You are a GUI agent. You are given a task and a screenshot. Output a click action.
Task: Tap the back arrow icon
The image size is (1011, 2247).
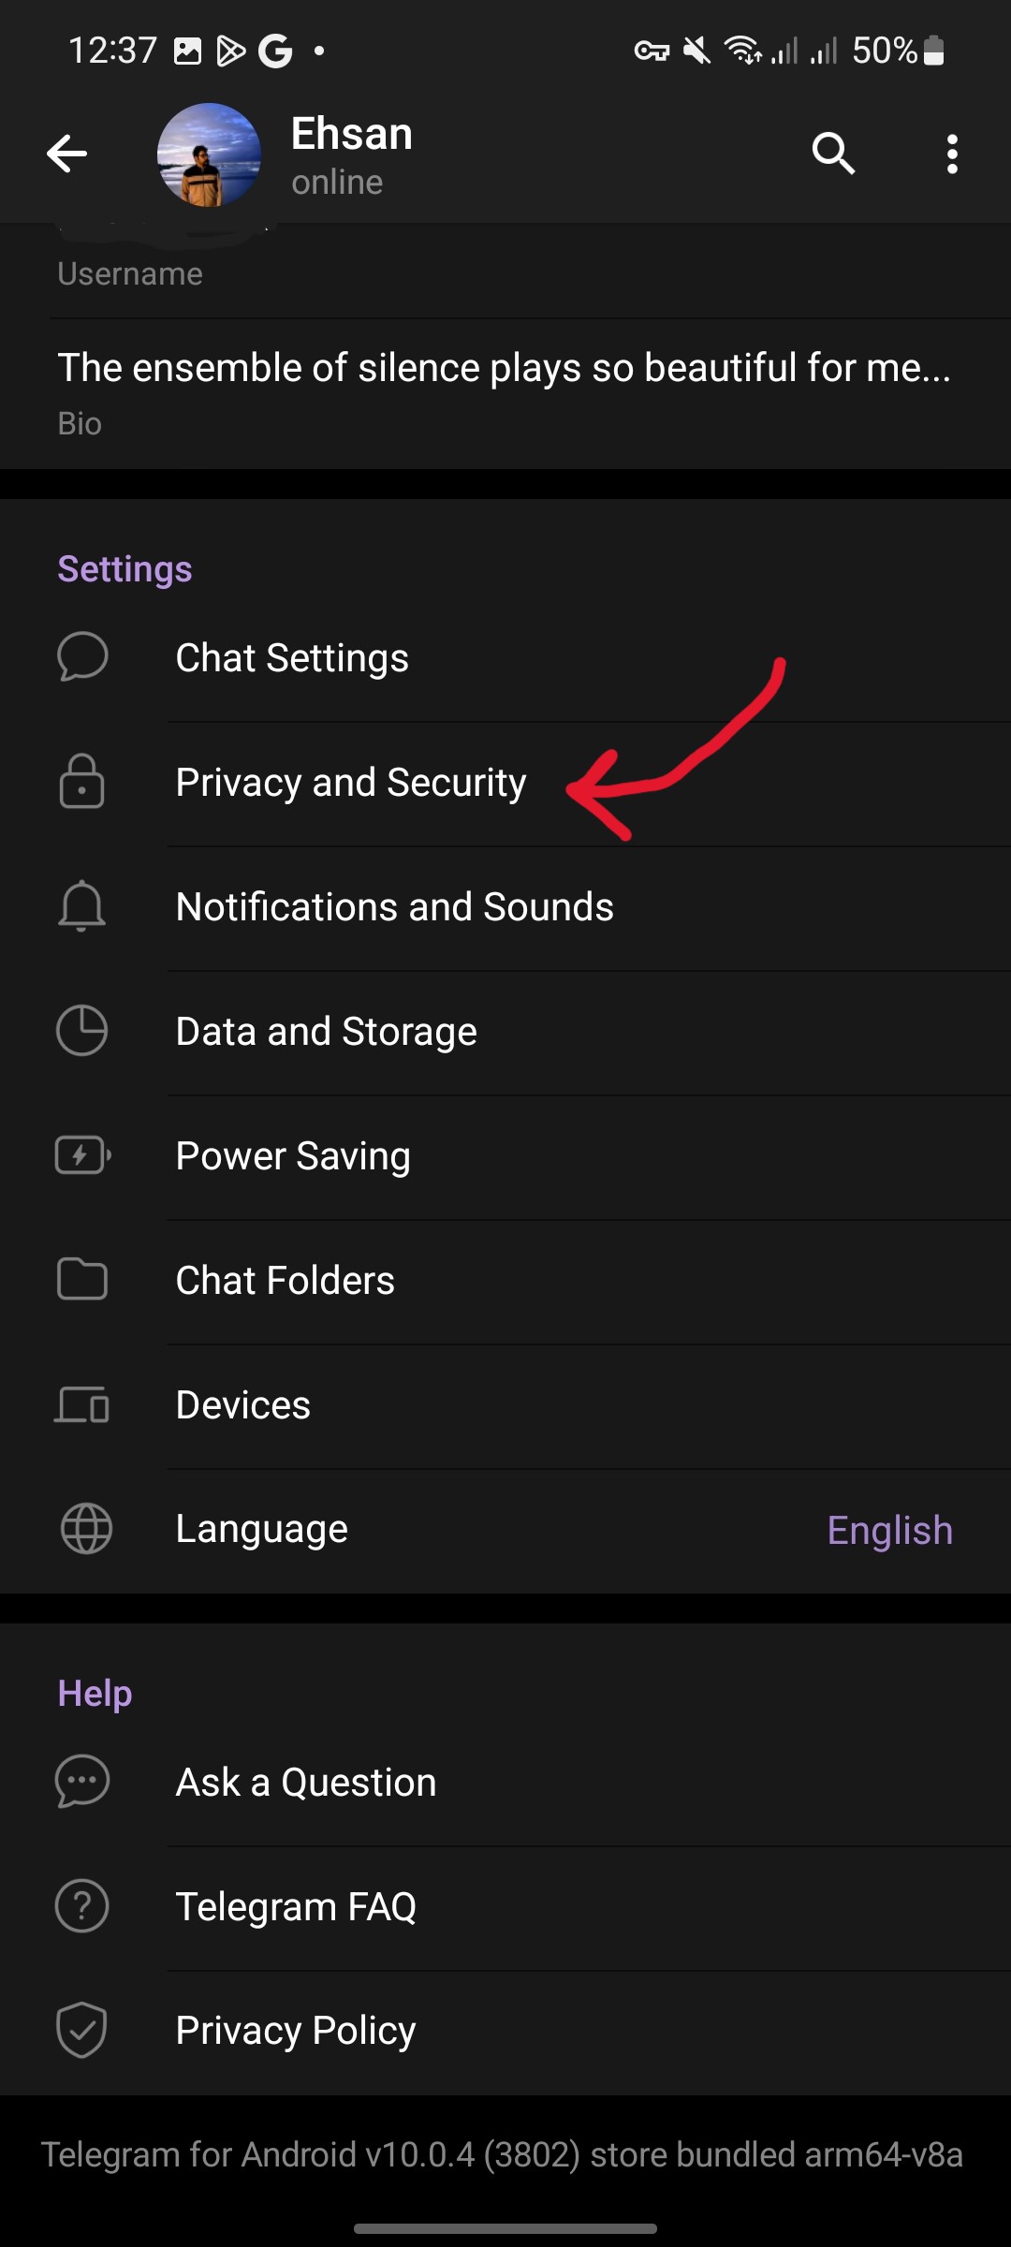pyautogui.click(x=67, y=154)
